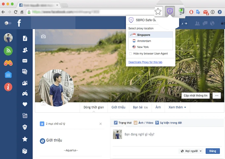Viewport: 225px width, 159px height.
Task: Flip the toggle switch left of Facebook logo
Action: click(8, 23)
